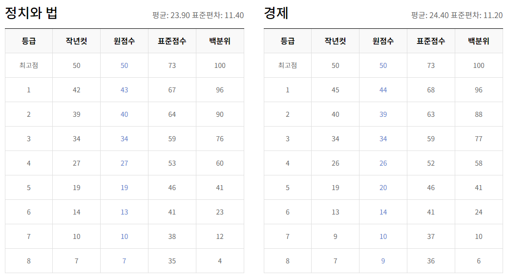The image size is (507, 279).
Task: Click 백분위 4 in 정치와 법 grade 8
Action: pos(220,261)
